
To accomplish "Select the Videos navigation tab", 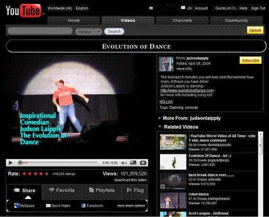I will coord(128,20).
